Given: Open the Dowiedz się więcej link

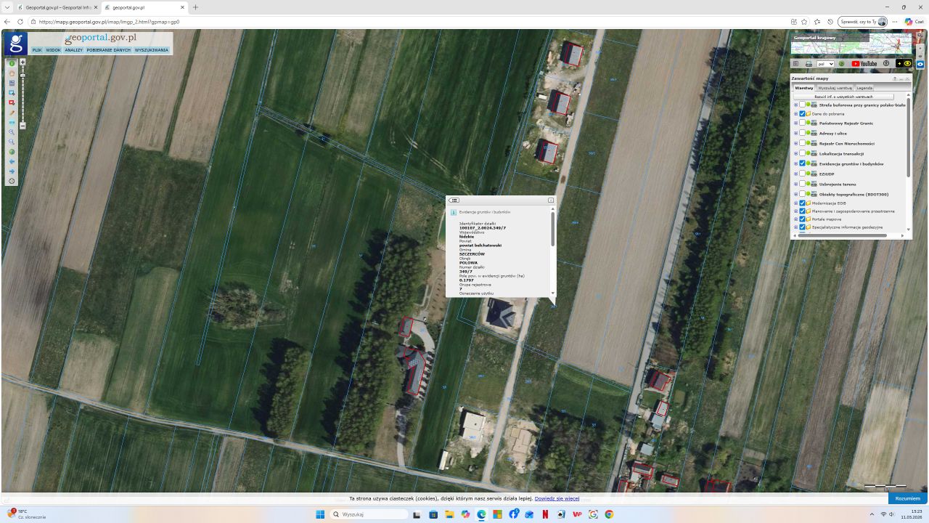Looking at the screenshot, I should click(557, 498).
